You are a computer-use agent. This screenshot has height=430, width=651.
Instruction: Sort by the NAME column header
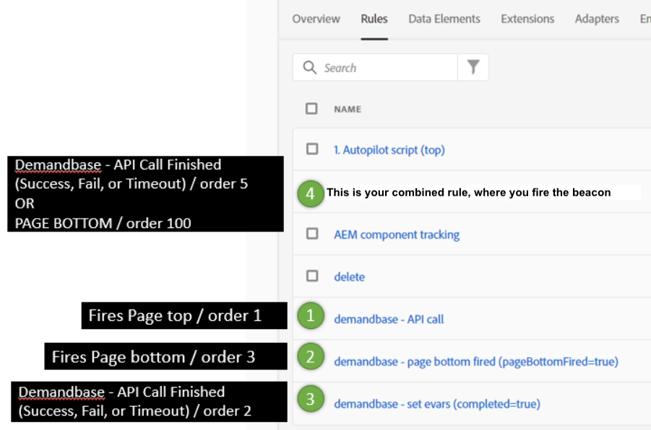[x=348, y=109]
